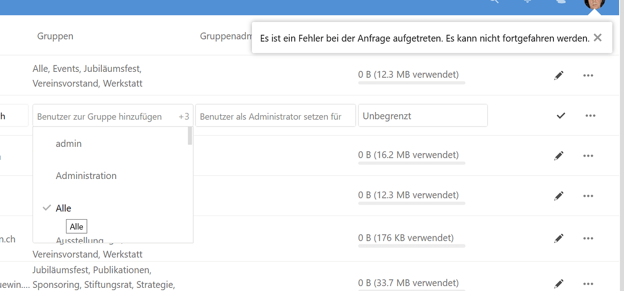This screenshot has width=624, height=291.
Task: Click pencil icon in the 176 KB row
Action: (559, 238)
